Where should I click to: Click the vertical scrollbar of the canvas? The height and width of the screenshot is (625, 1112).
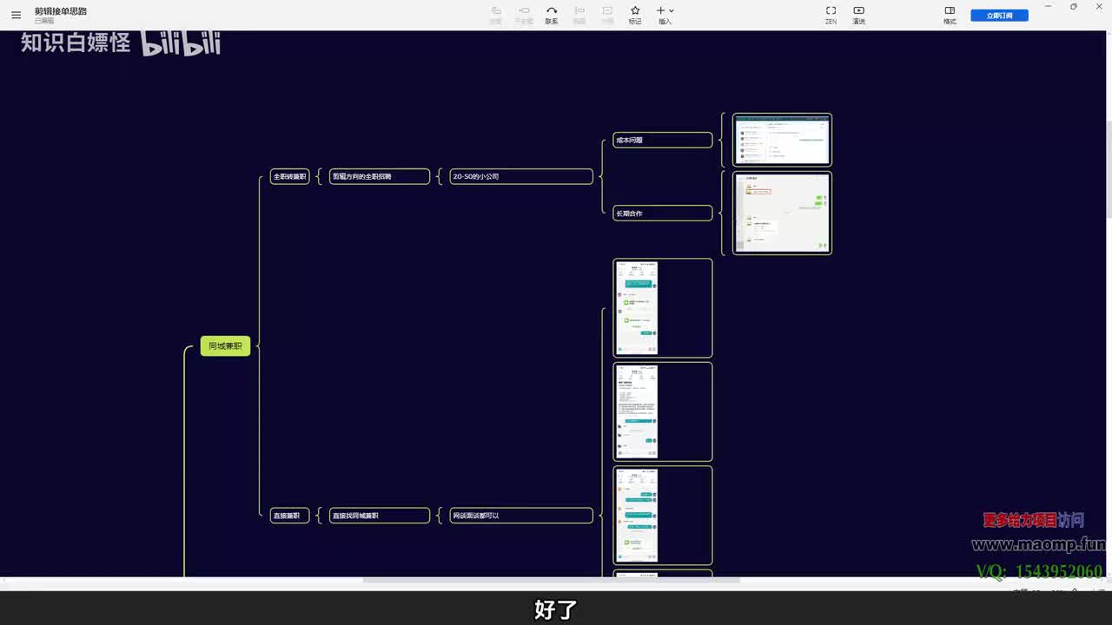1108,169
